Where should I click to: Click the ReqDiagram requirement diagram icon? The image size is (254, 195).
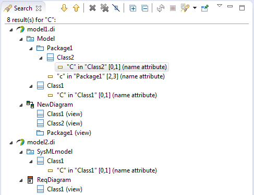coord(30,180)
